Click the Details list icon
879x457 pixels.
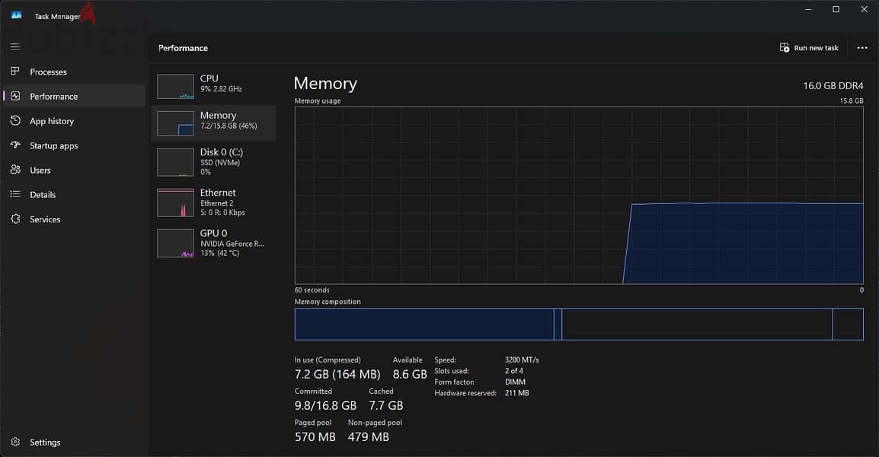coord(15,194)
